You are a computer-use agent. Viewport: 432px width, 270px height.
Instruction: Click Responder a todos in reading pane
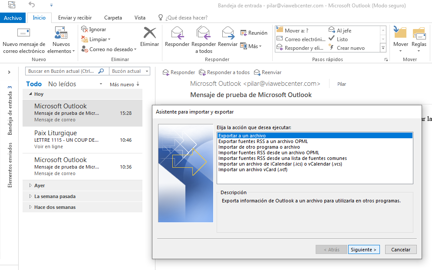224,72
